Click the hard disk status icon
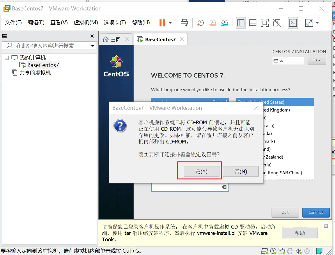Viewport: 335px width, 255px height. [265, 251]
